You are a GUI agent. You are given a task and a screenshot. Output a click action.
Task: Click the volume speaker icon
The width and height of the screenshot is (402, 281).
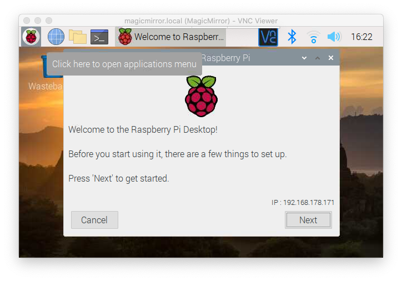(x=334, y=37)
